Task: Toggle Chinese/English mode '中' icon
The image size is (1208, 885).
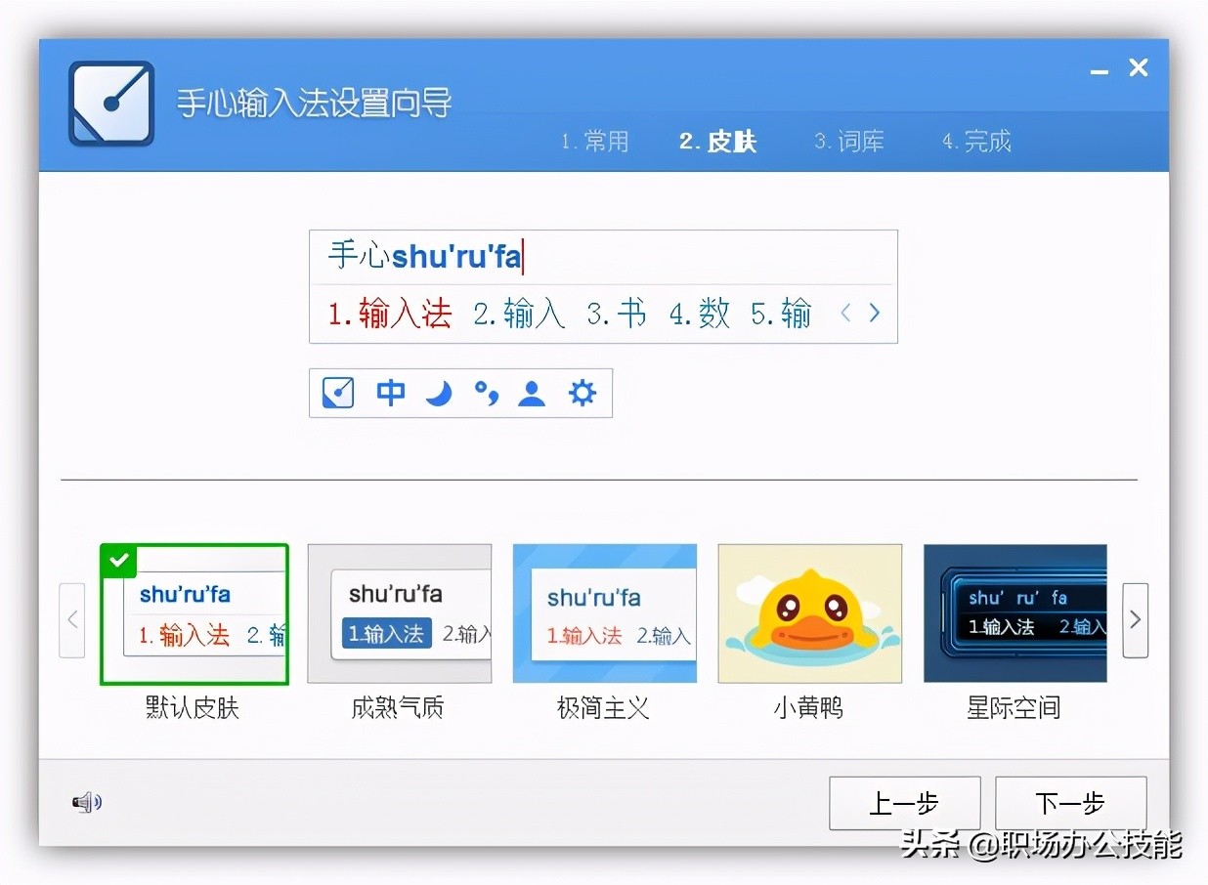Action: tap(391, 394)
